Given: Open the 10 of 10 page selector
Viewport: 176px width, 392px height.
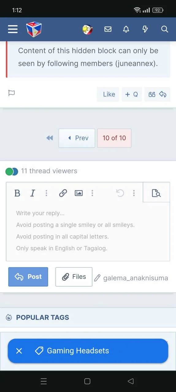Looking at the screenshot, I should 114,138.
